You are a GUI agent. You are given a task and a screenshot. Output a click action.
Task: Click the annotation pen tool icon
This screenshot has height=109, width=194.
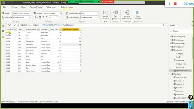191,97
